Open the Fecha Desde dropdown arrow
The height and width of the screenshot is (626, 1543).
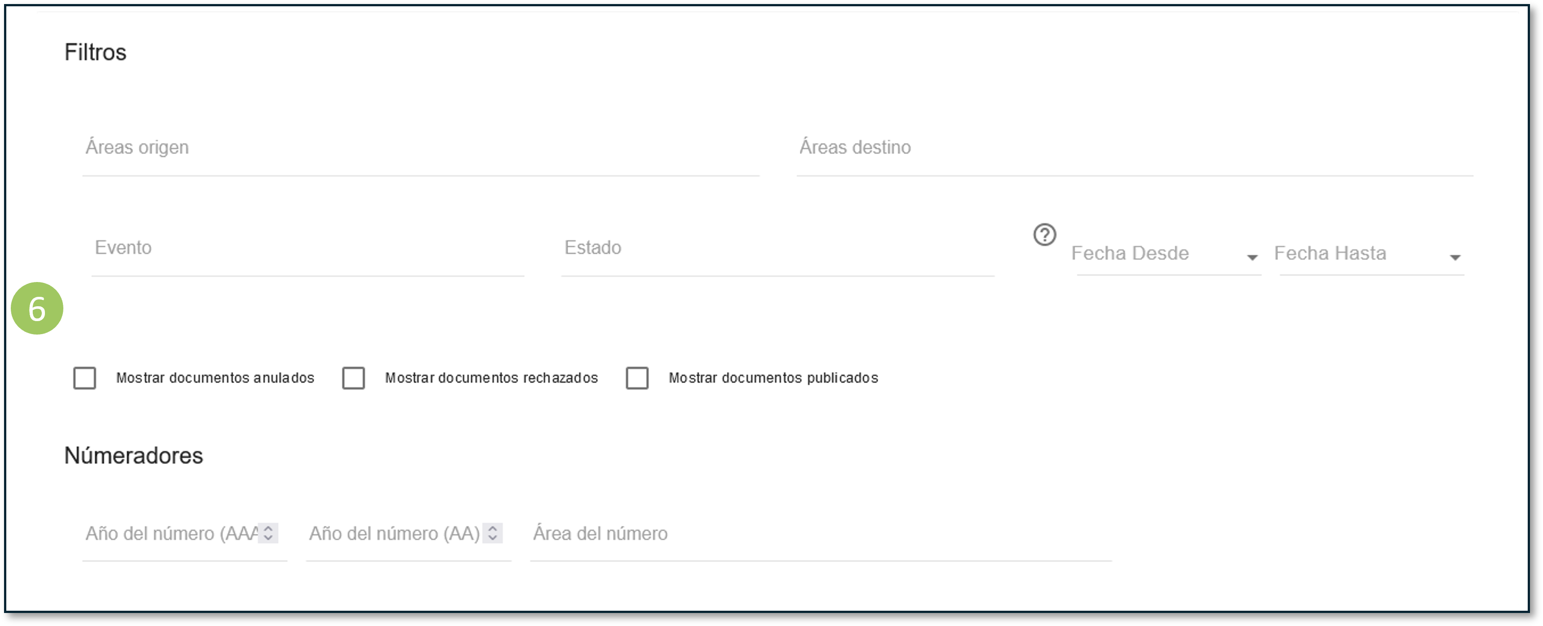1252,258
